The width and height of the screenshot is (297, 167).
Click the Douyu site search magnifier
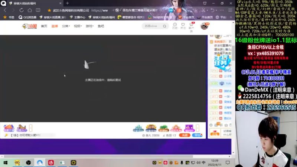coord(164,26)
